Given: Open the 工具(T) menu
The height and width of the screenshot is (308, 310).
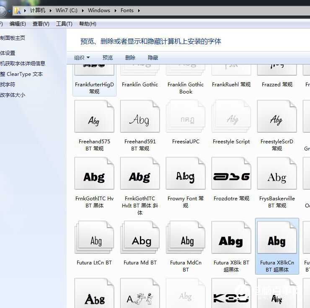Looking at the screenshot, I should (64, 24).
